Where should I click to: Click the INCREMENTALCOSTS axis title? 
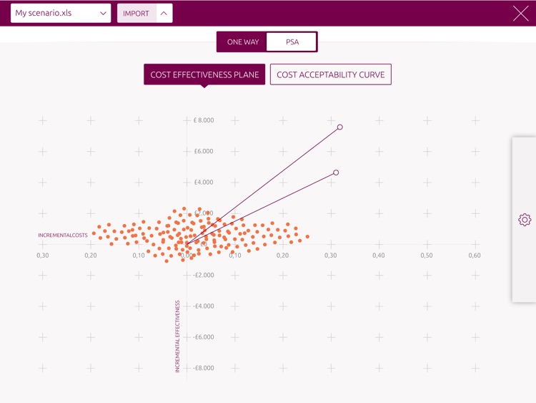[x=63, y=236]
